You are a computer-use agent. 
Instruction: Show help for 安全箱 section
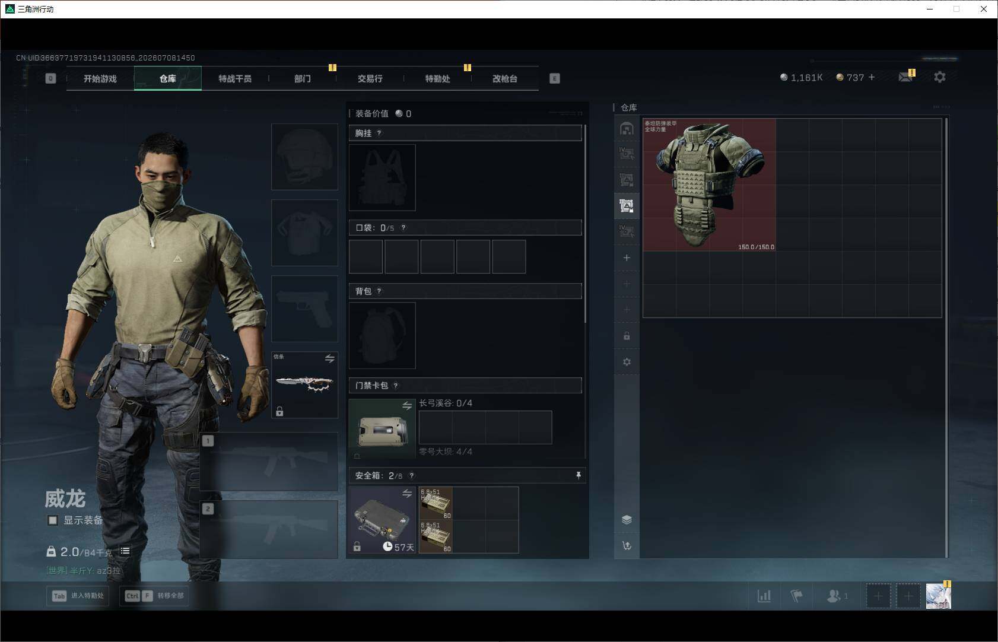pyautogui.click(x=412, y=476)
